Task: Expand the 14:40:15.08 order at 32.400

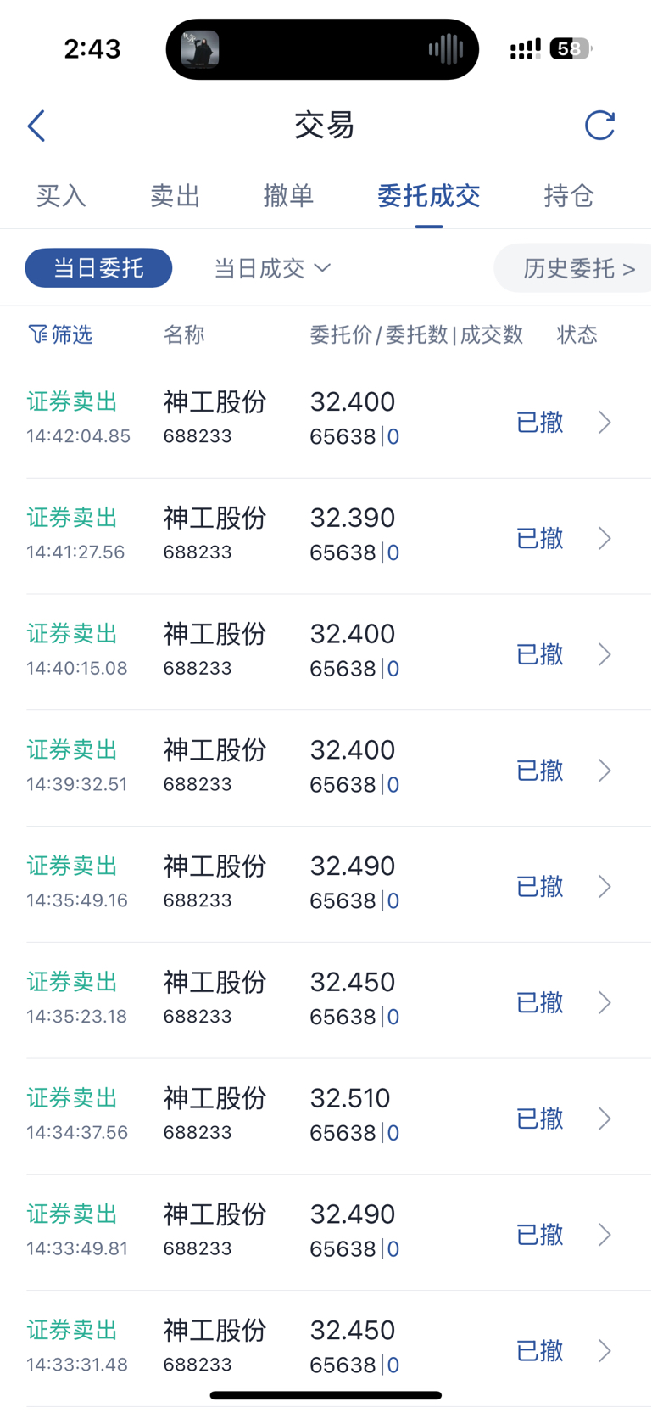Action: [x=339, y=652]
